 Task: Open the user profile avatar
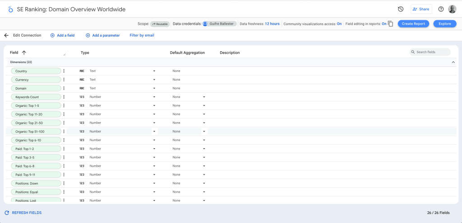pyautogui.click(x=452, y=9)
